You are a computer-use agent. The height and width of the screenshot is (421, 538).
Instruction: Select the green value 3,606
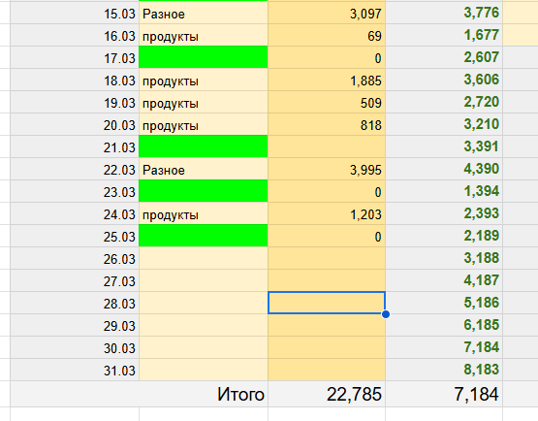pos(444,80)
